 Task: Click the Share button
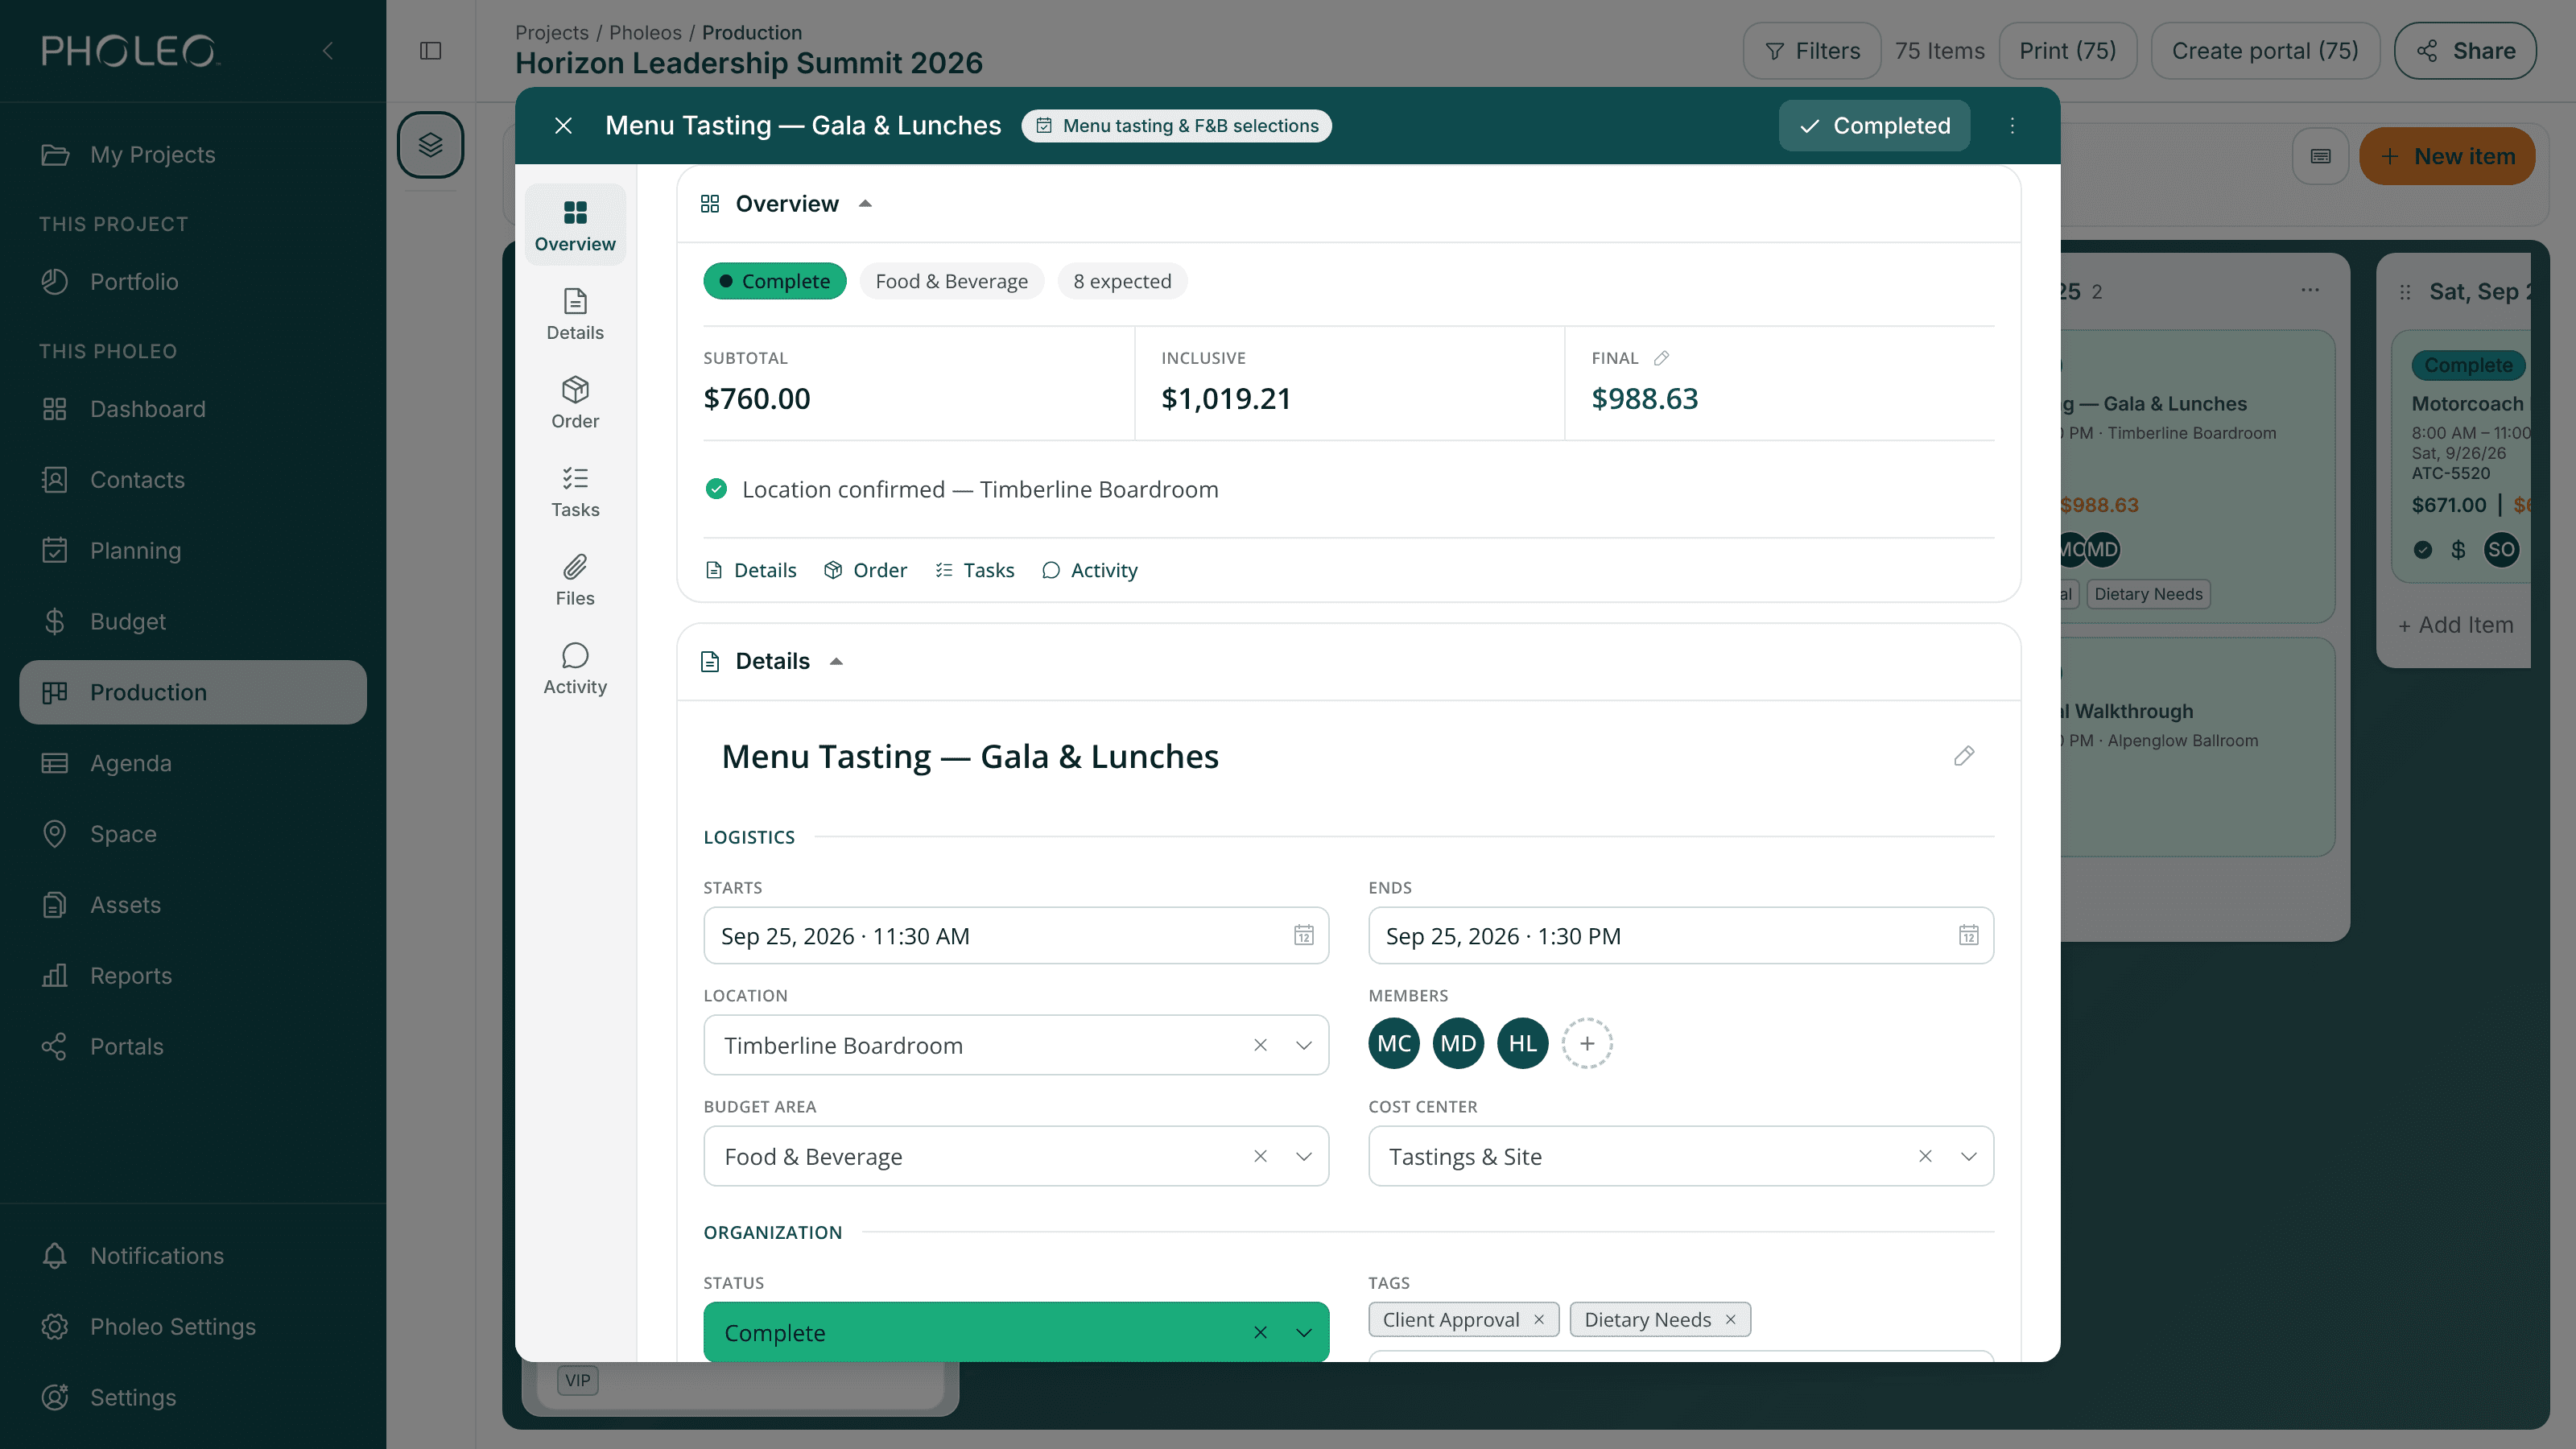coord(2465,51)
